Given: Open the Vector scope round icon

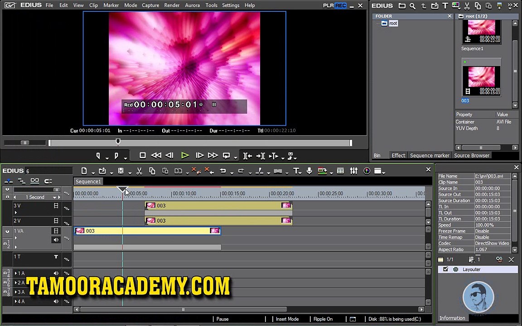Looking at the screenshot, I should [x=367, y=171].
